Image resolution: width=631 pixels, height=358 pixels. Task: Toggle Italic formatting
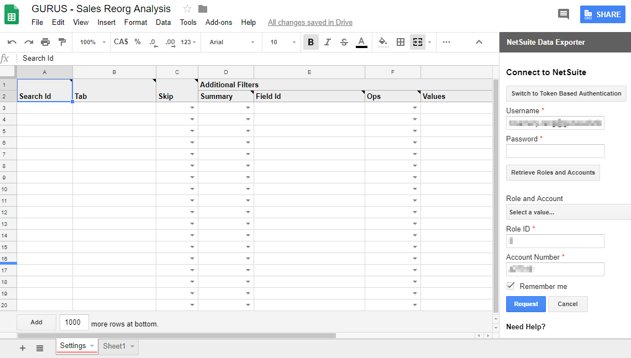pyautogui.click(x=327, y=41)
